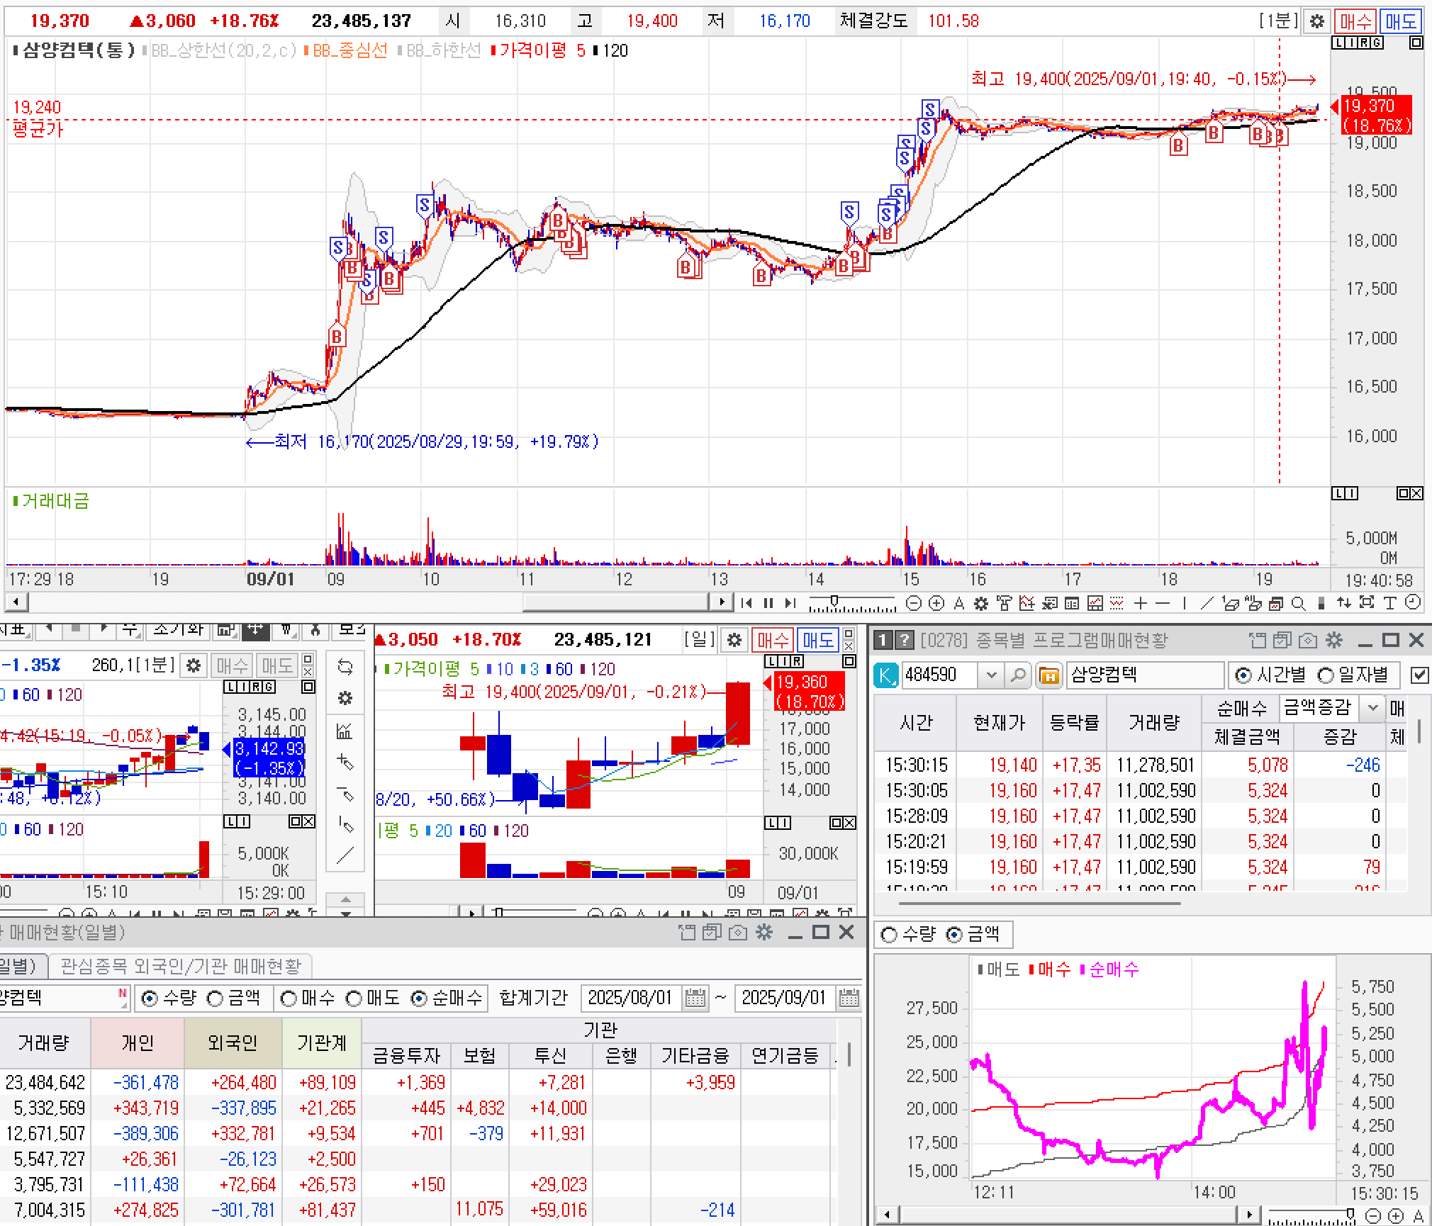1432x1226 pixels.
Task: Expand the 금액증감 dropdown
Action: [x=1373, y=707]
